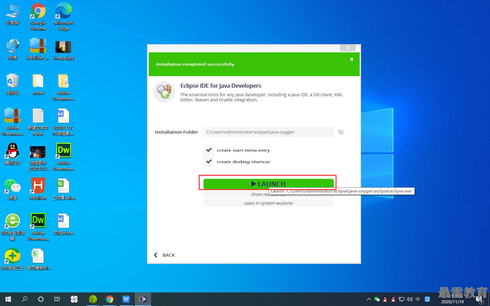The width and height of the screenshot is (490, 306).
Task: Expand hidden system tray icons
Action: (x=369, y=299)
